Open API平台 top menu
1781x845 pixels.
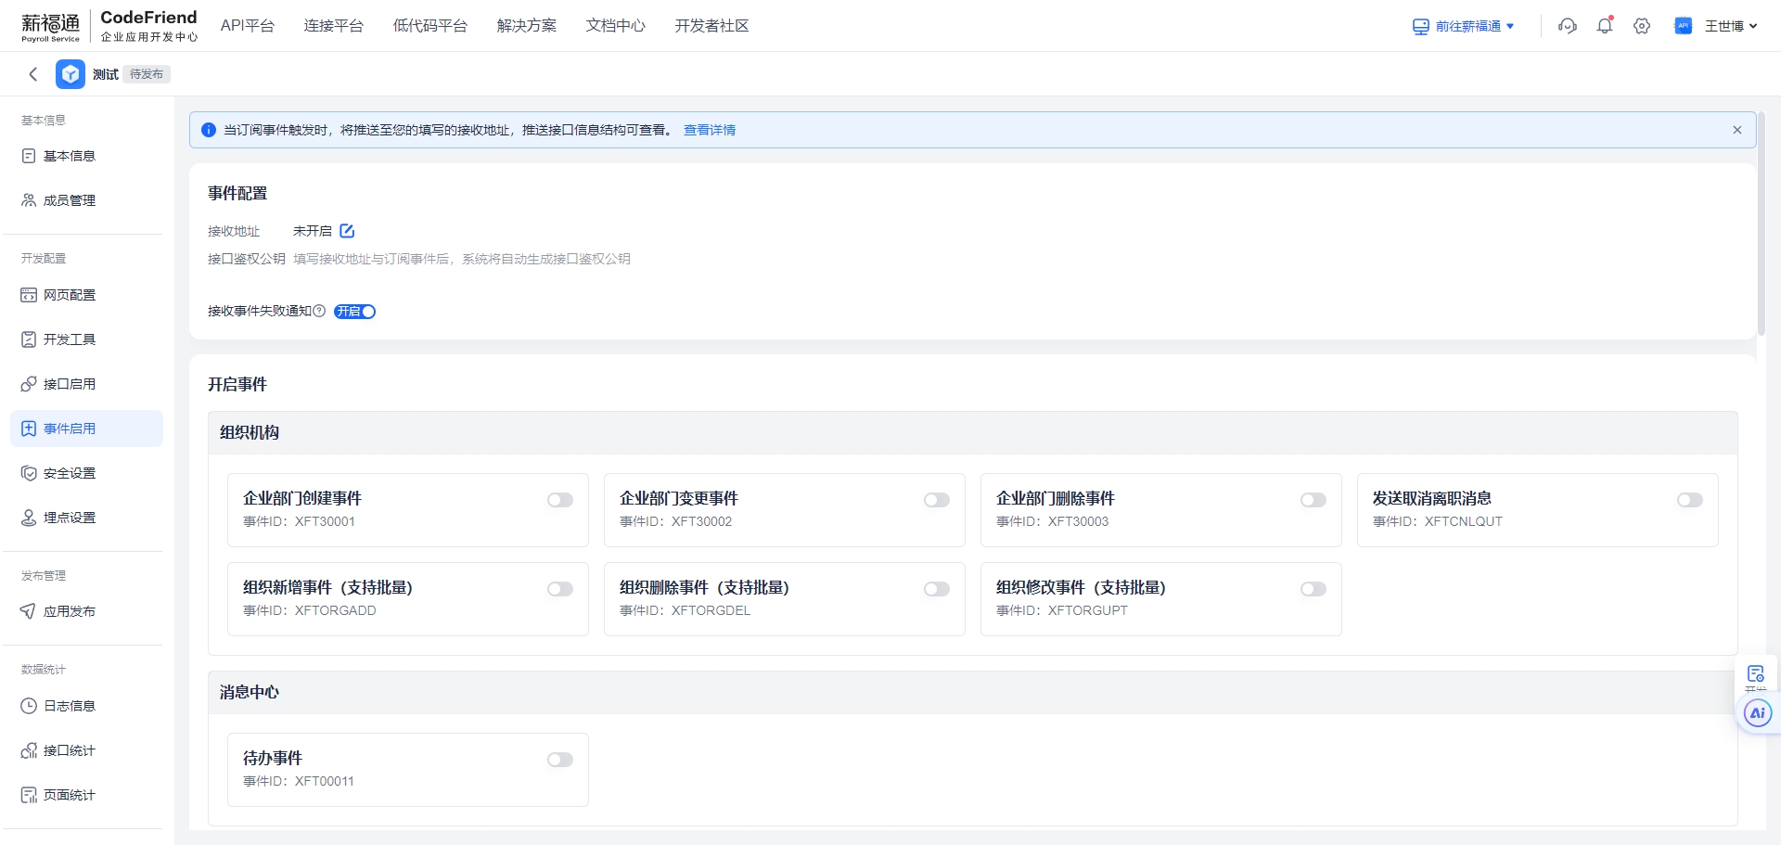click(x=248, y=26)
